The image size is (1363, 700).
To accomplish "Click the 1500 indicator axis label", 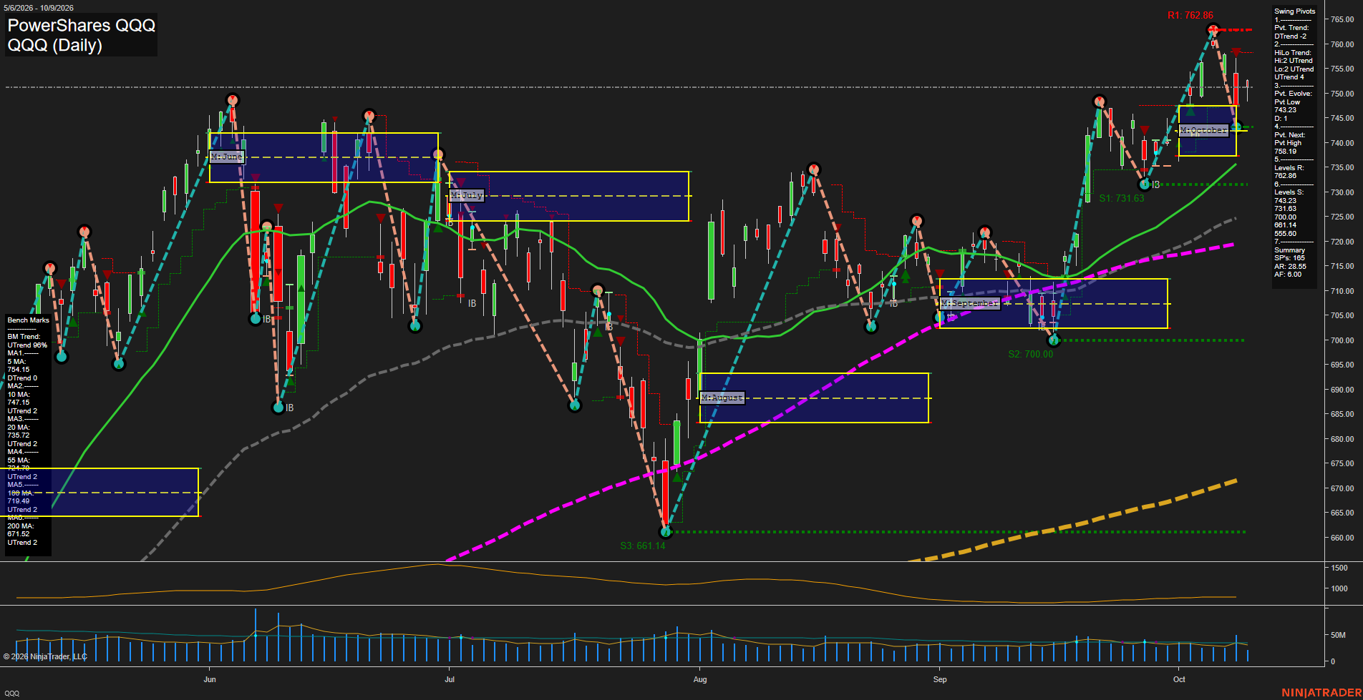I will pos(1339,568).
